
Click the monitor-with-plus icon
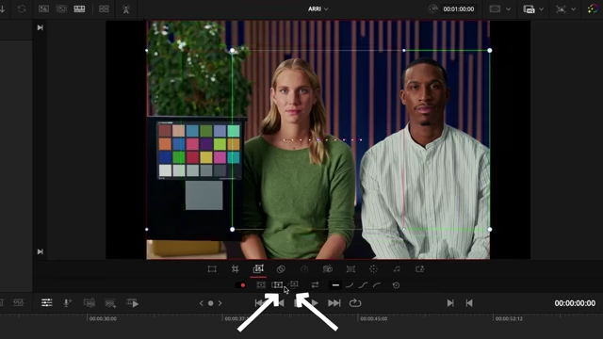click(x=110, y=303)
